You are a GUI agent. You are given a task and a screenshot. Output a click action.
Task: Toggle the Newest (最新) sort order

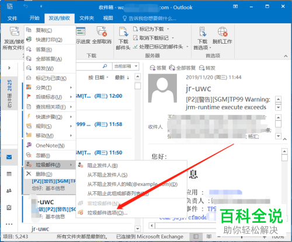[x=122, y=78]
